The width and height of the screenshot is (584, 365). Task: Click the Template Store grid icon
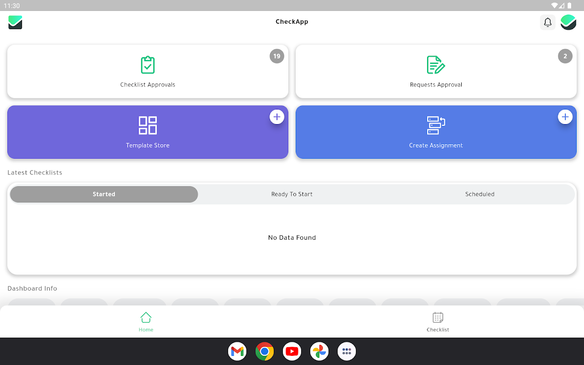(x=148, y=125)
